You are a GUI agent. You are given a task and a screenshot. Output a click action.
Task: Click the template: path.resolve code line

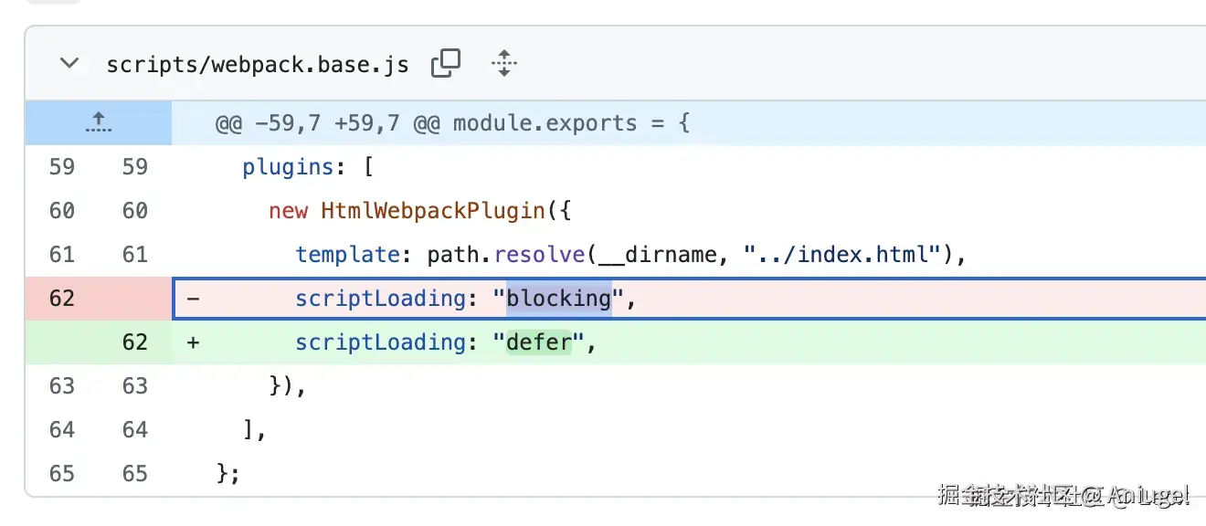click(x=630, y=255)
